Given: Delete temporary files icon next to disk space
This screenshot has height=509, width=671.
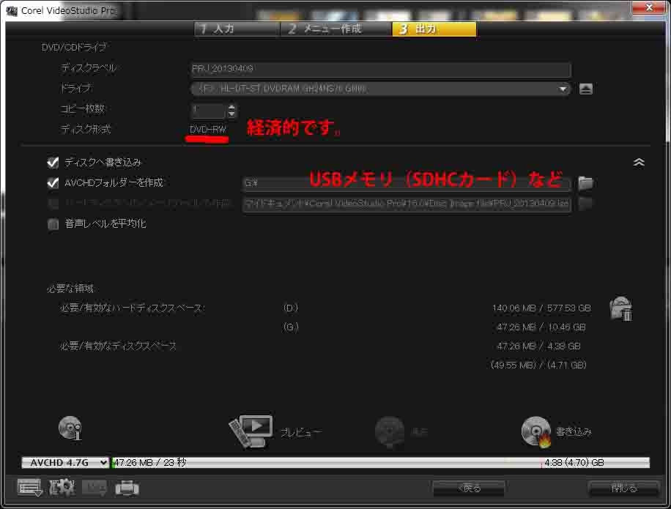Looking at the screenshot, I should click(x=621, y=308).
